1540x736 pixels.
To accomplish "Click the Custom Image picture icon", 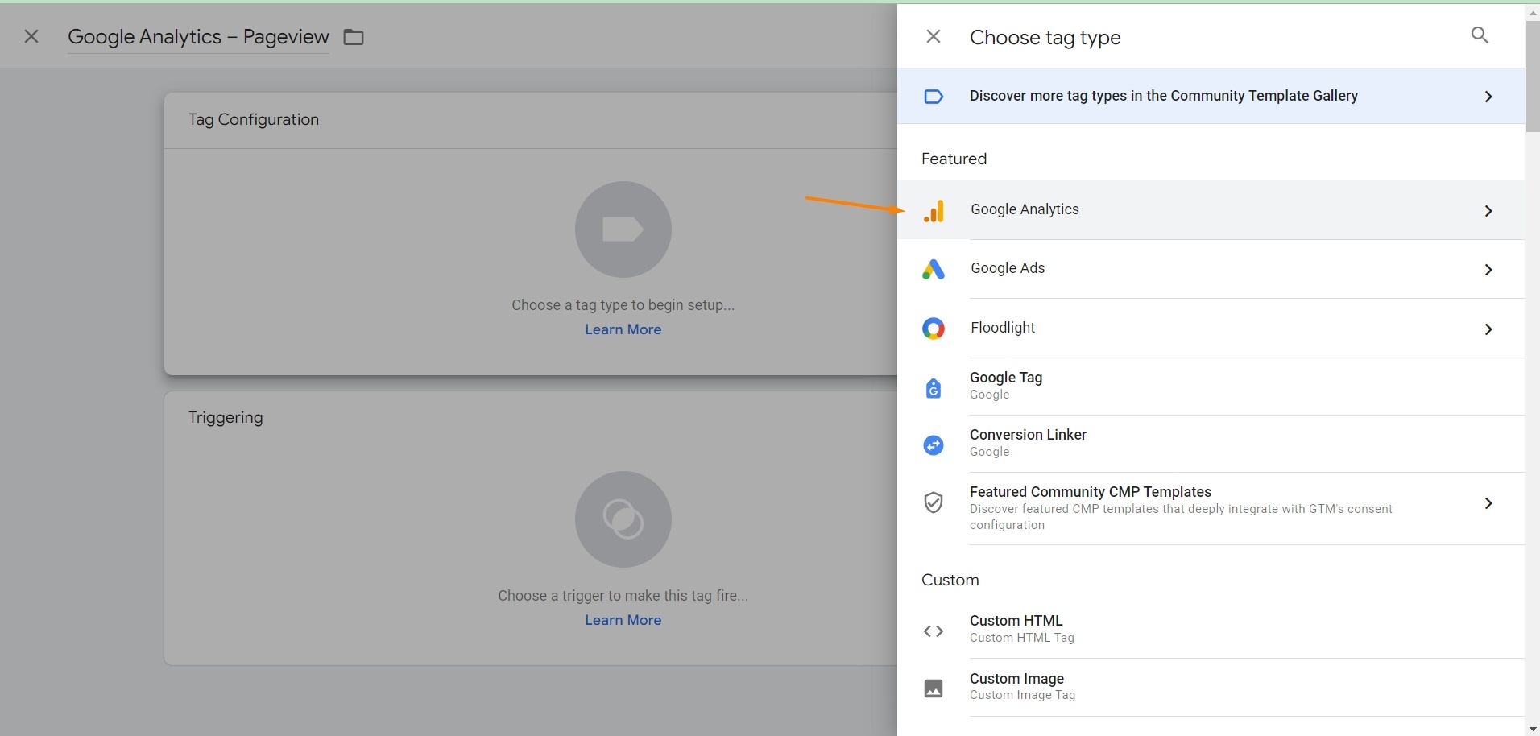I will pyautogui.click(x=934, y=688).
